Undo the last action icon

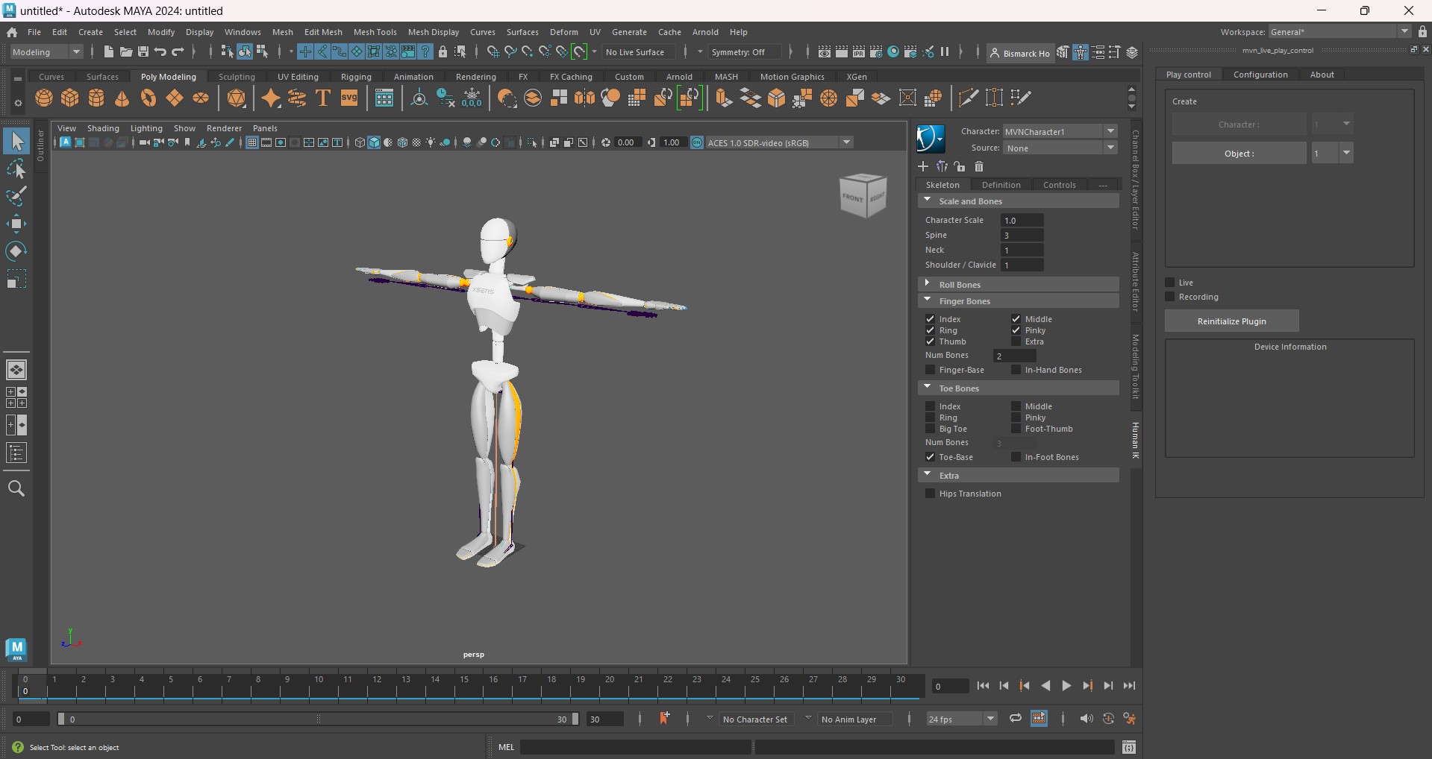point(160,51)
